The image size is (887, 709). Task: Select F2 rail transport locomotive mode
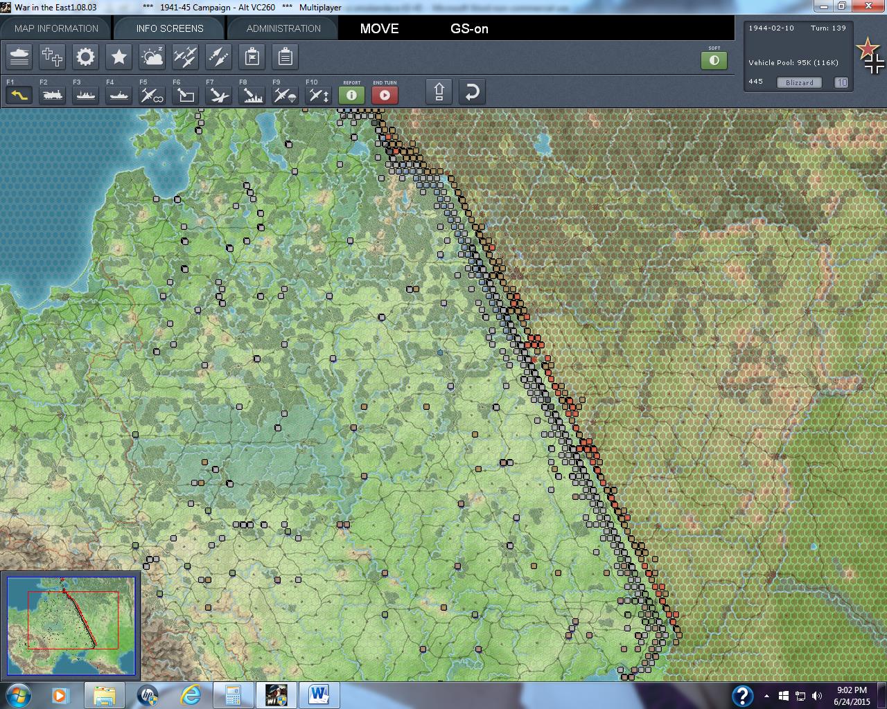53,94
